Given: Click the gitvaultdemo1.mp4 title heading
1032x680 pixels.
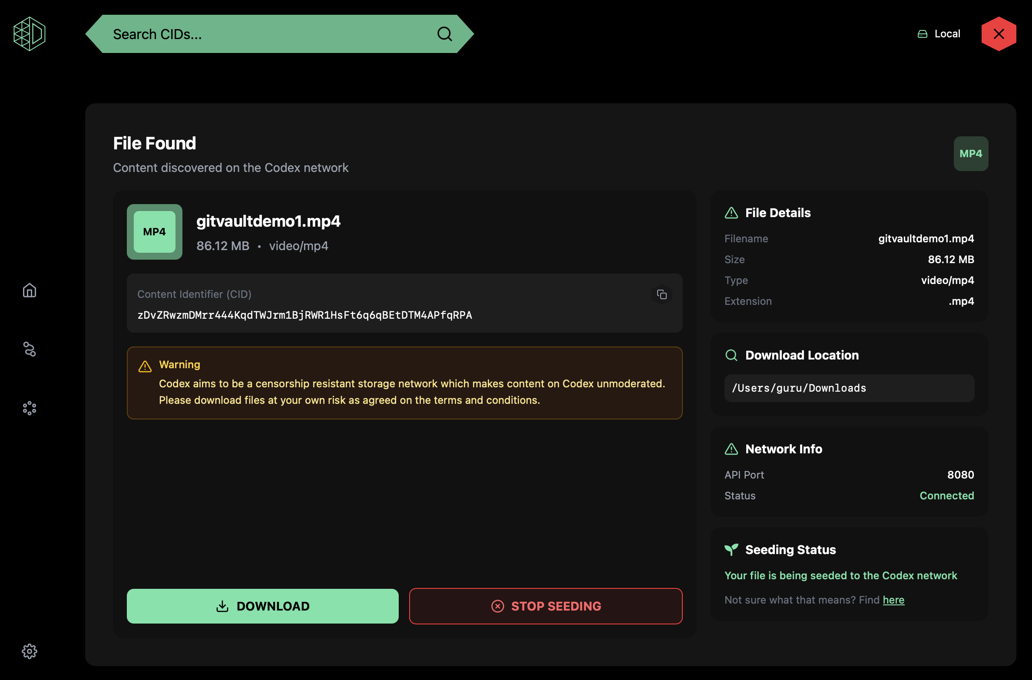Looking at the screenshot, I should (268, 221).
